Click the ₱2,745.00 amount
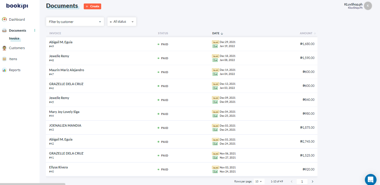Screen dimensions: 380x185 (307, 142)
